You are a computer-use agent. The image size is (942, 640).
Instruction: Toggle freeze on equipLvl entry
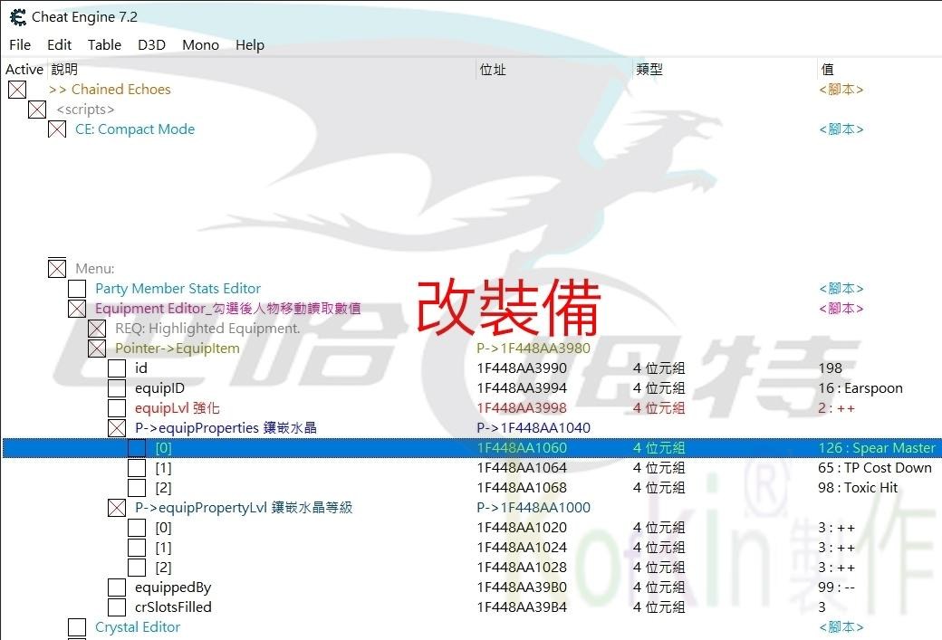pos(117,408)
